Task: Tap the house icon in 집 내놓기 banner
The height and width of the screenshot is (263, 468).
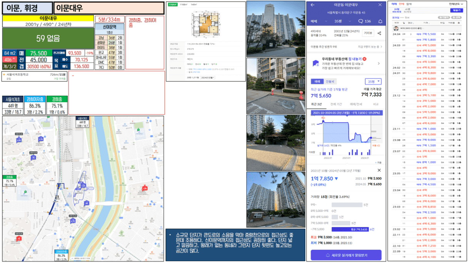Action: tap(315, 63)
